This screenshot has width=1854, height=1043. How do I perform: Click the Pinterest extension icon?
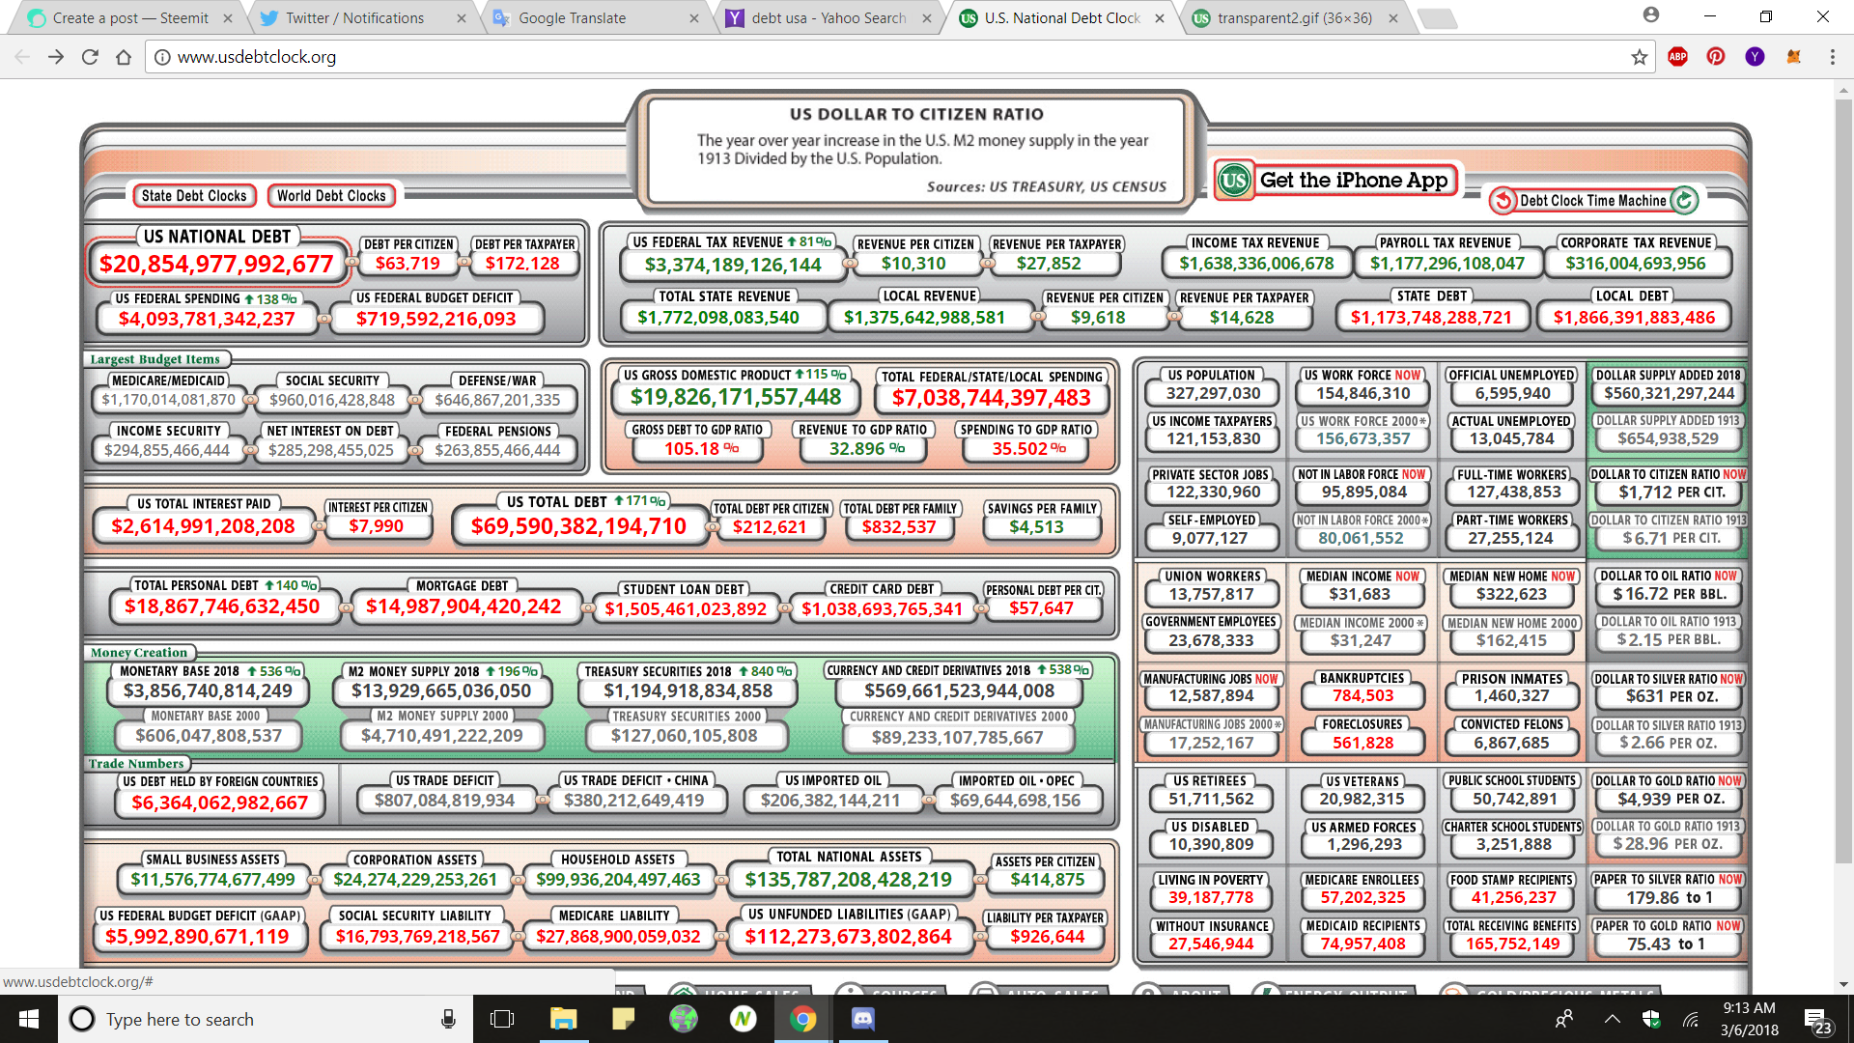pos(1716,57)
